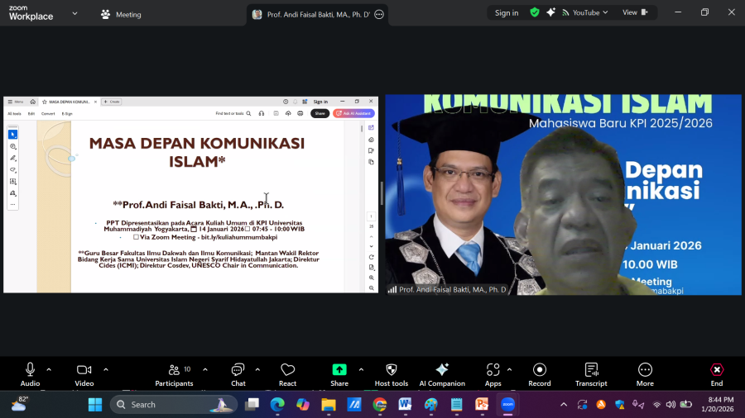Open Microsoft Edge from taskbar
Image resolution: width=745 pixels, height=418 pixels.
(x=277, y=405)
